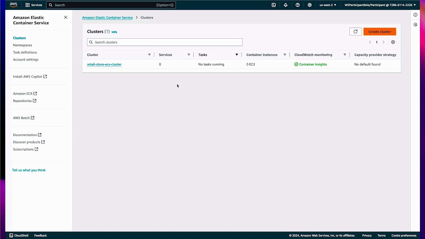
Task: Sort by Tasks column arrow
Action: click(237, 55)
